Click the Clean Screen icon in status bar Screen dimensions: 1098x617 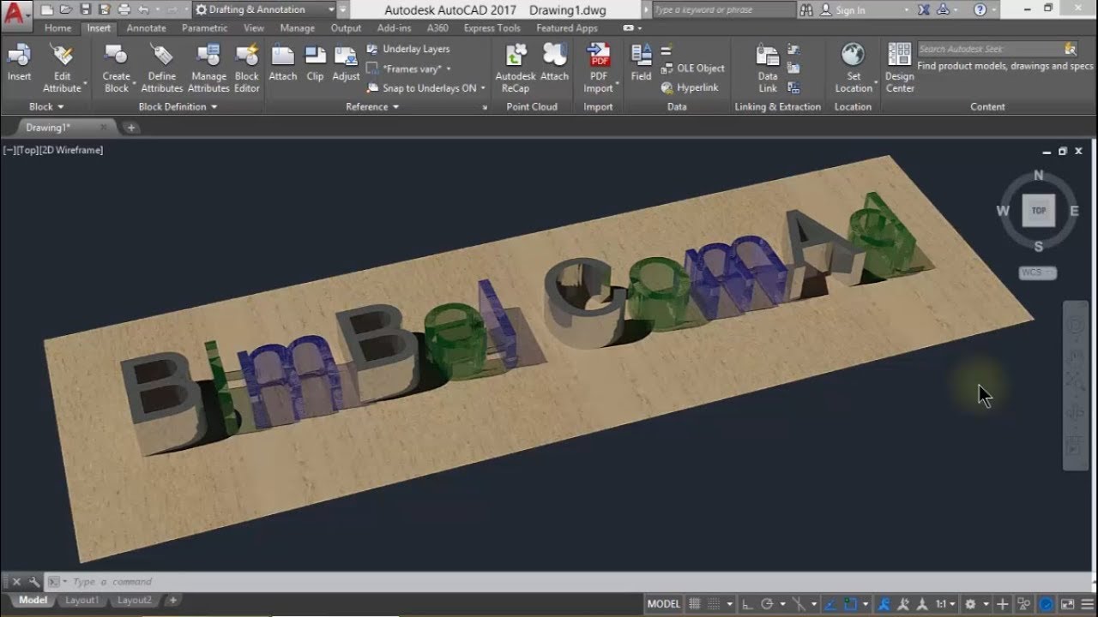click(1067, 604)
